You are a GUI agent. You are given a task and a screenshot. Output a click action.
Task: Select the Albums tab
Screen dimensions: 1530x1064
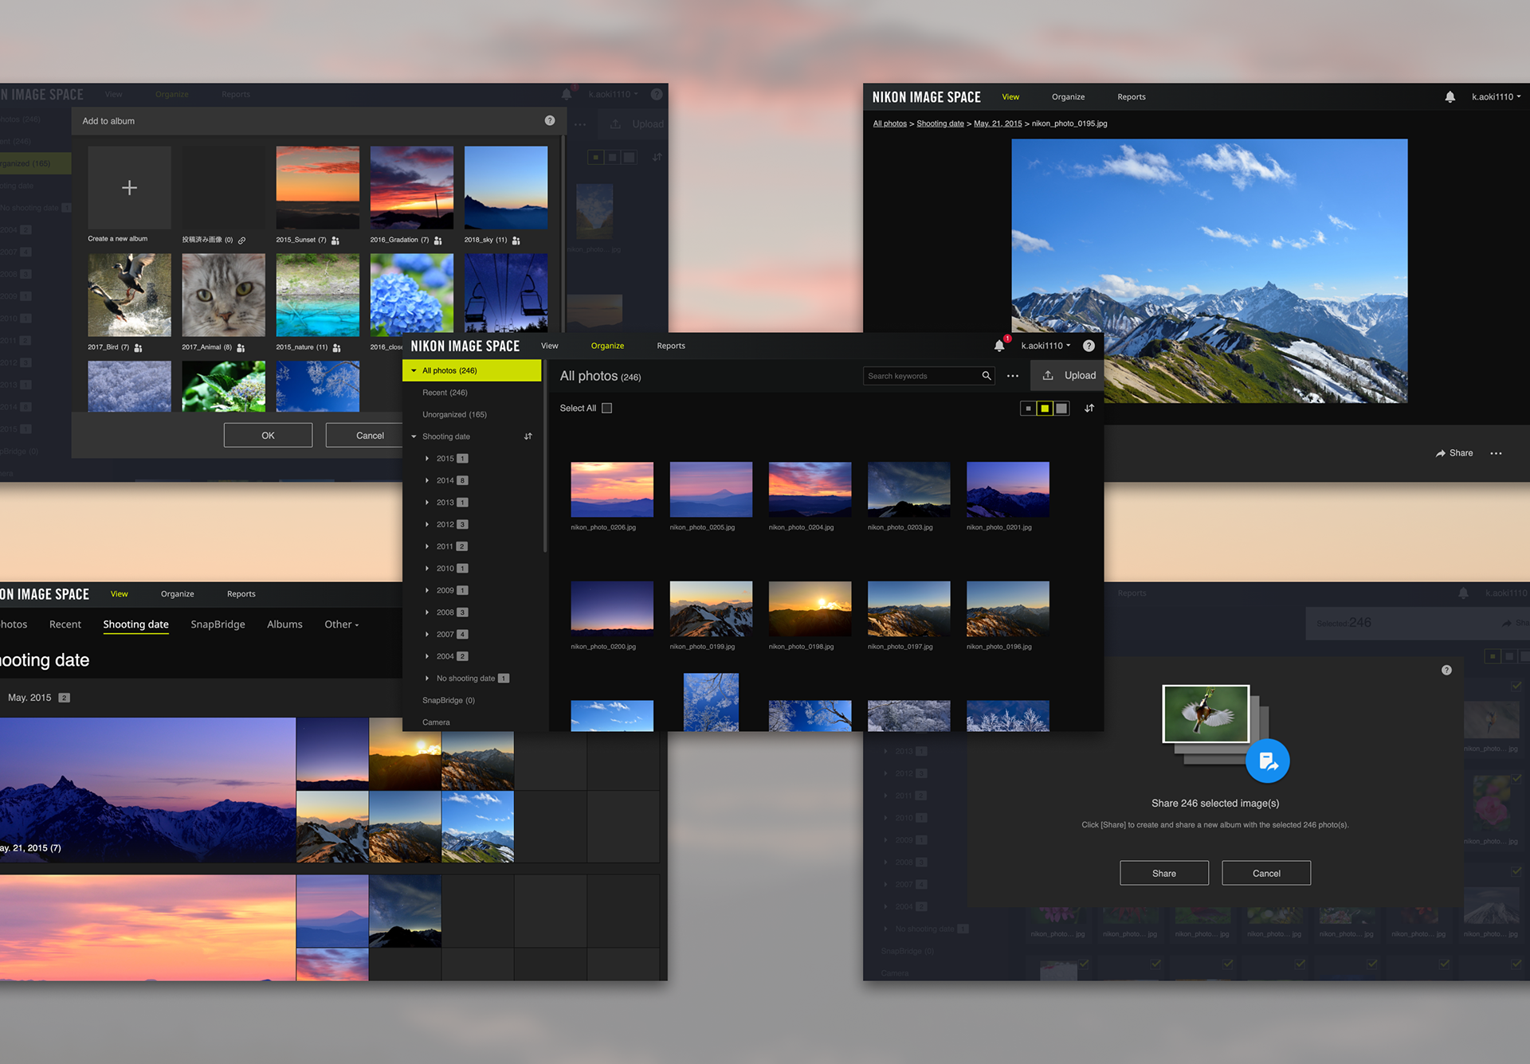[x=284, y=624]
